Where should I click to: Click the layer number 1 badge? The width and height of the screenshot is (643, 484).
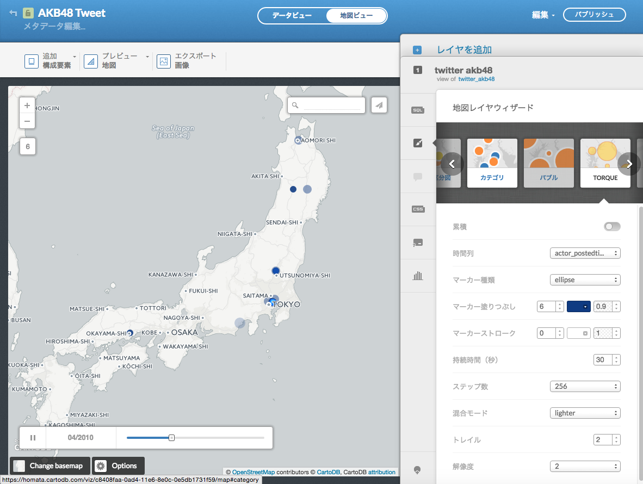pos(417,70)
